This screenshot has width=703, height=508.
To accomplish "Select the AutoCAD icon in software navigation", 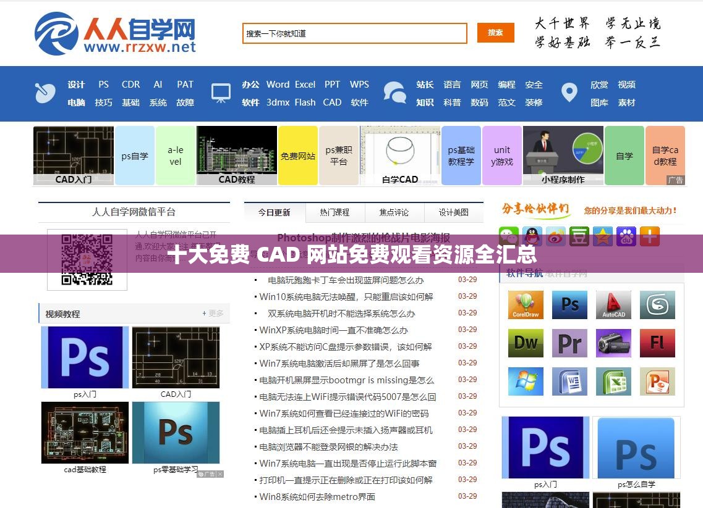I will click(x=613, y=304).
